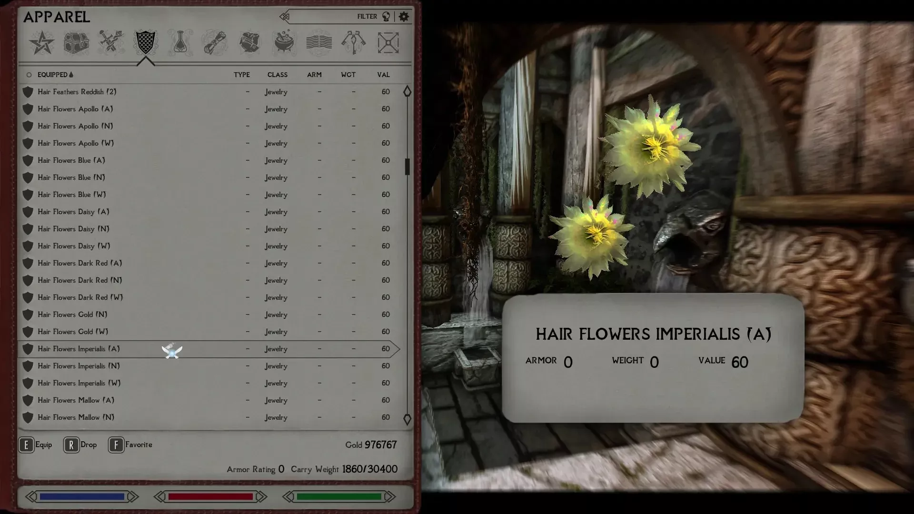Select Hair Flowers Dark Red (N) row
The width and height of the screenshot is (914, 514).
[x=209, y=280]
